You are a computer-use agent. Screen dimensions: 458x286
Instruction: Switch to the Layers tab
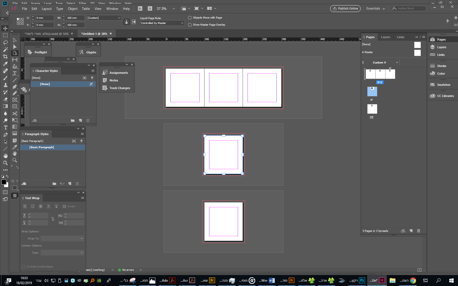(x=385, y=37)
